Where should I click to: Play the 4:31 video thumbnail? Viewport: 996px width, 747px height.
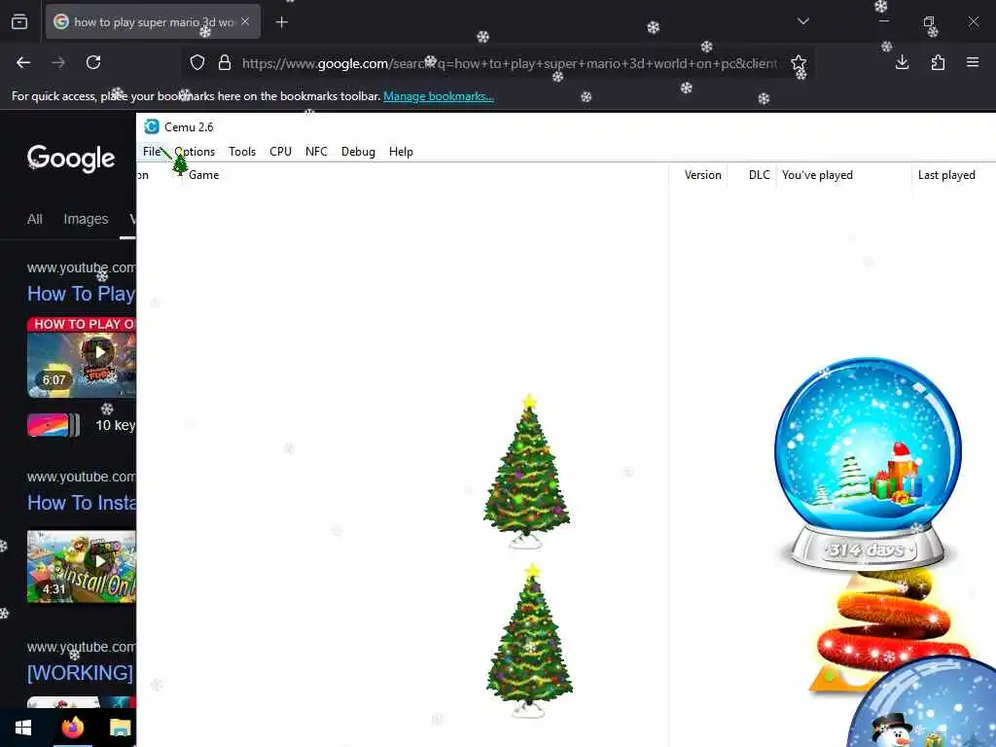pyautogui.click(x=82, y=567)
